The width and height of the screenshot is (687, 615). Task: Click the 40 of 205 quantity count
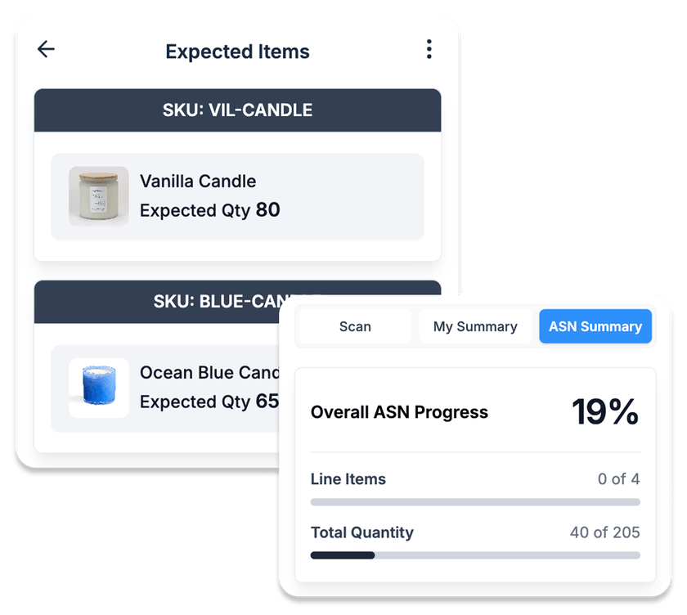604,532
